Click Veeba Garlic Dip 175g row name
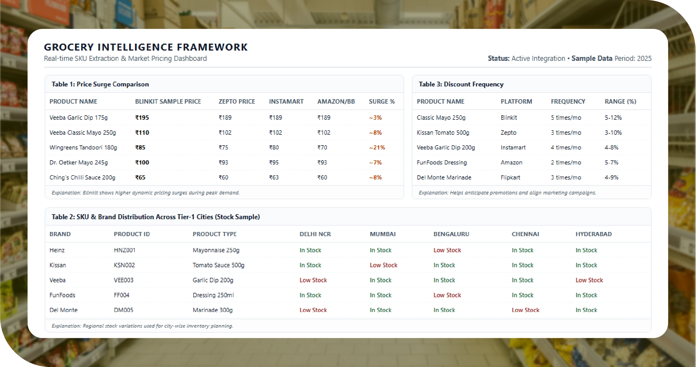Viewport: 696px width, 367px height. (78, 118)
